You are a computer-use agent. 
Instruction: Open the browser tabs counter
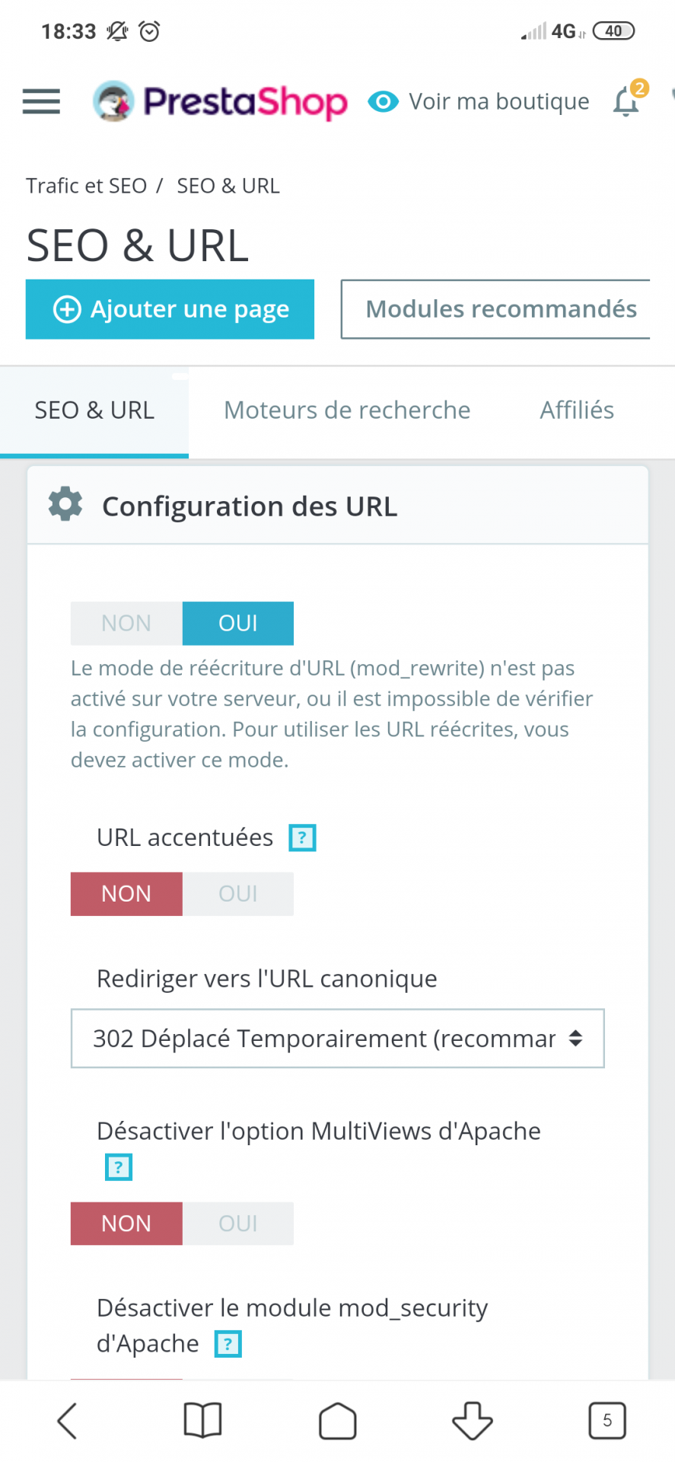(x=607, y=1421)
